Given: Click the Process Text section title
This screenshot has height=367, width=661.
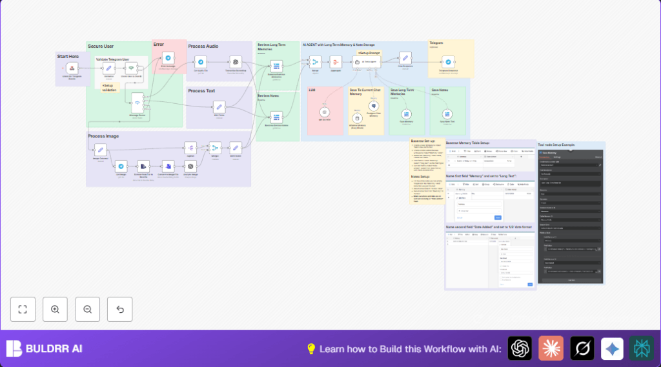Looking at the screenshot, I should (x=201, y=90).
